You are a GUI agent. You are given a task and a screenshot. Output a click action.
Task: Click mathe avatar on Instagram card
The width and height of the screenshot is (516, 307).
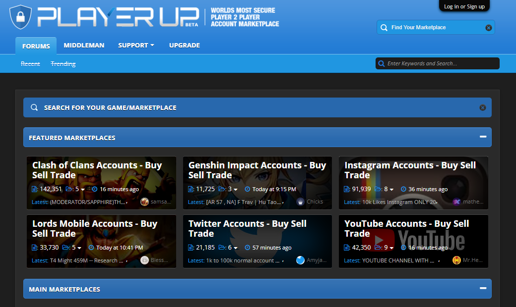[456, 202]
